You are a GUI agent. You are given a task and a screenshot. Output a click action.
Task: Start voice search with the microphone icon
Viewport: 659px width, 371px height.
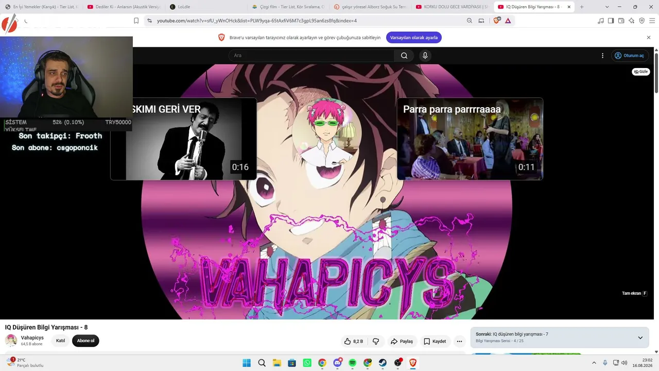pos(425,56)
